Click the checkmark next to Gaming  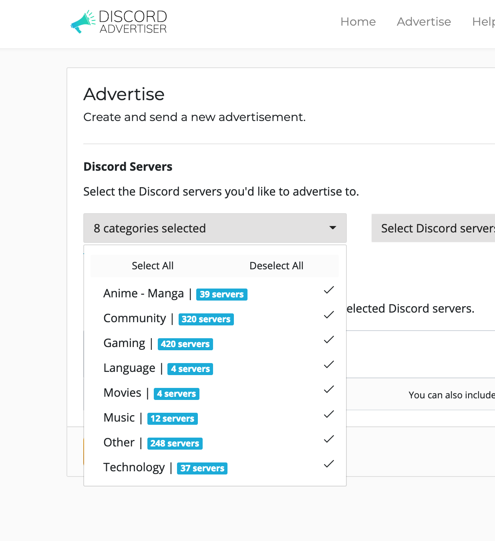pyautogui.click(x=329, y=339)
